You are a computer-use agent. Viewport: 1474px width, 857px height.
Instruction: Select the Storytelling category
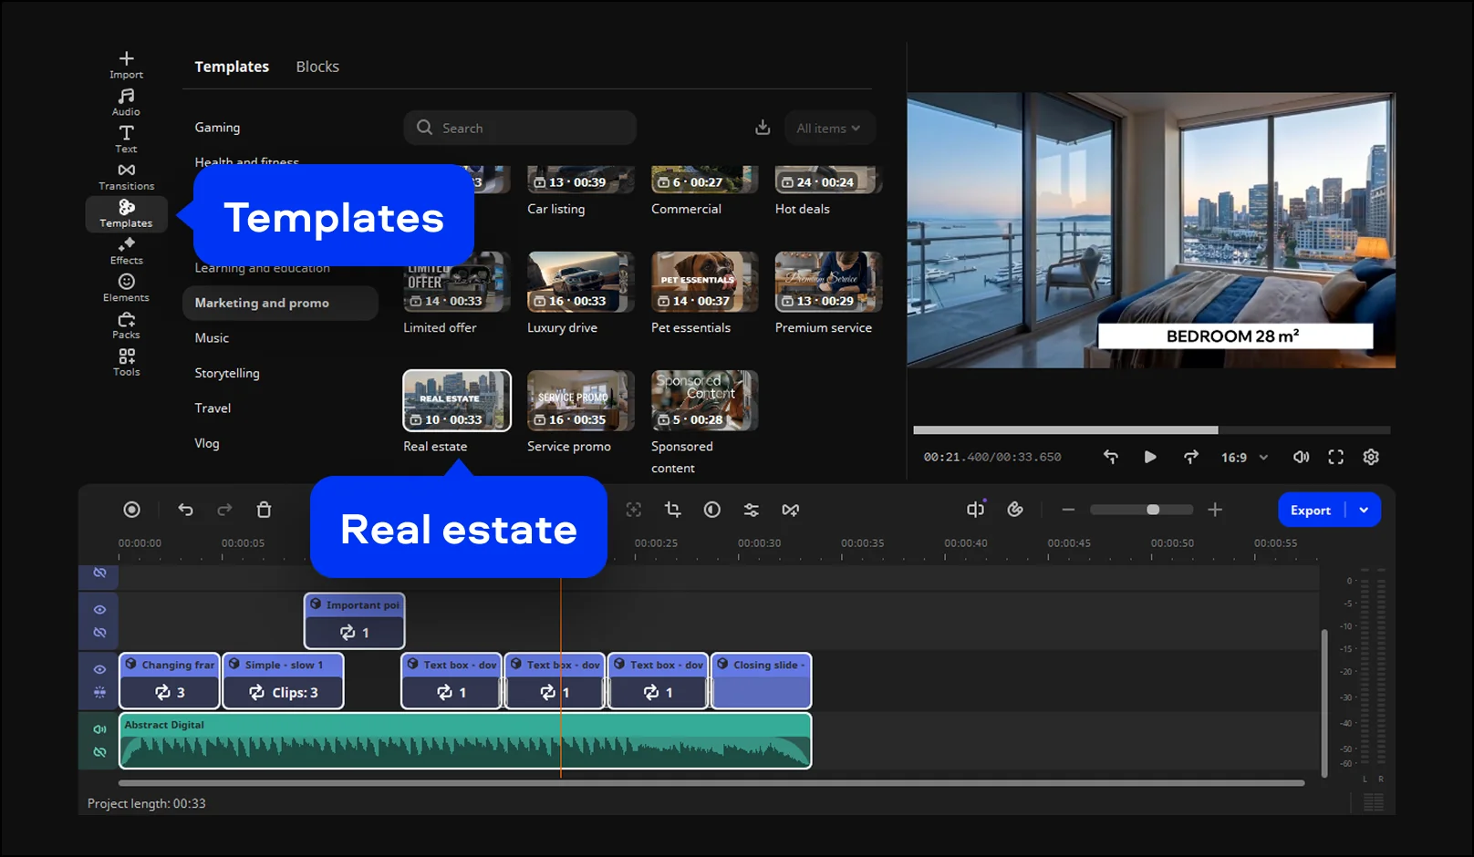tap(227, 373)
